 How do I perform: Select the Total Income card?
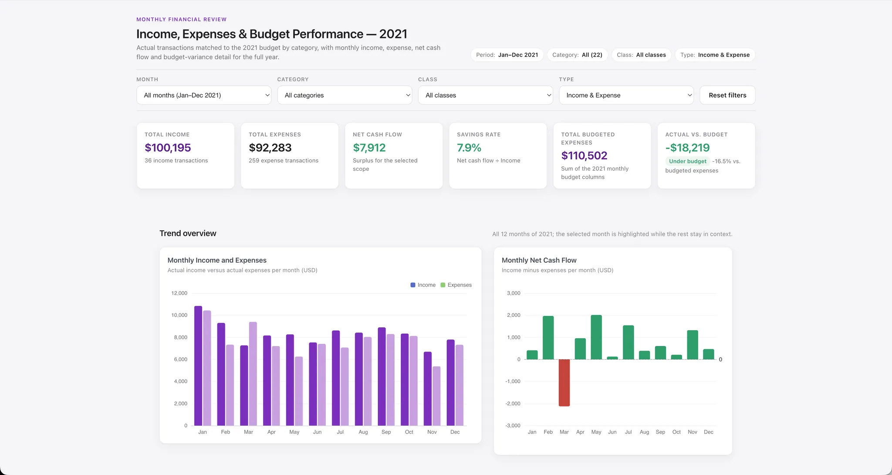(186, 156)
